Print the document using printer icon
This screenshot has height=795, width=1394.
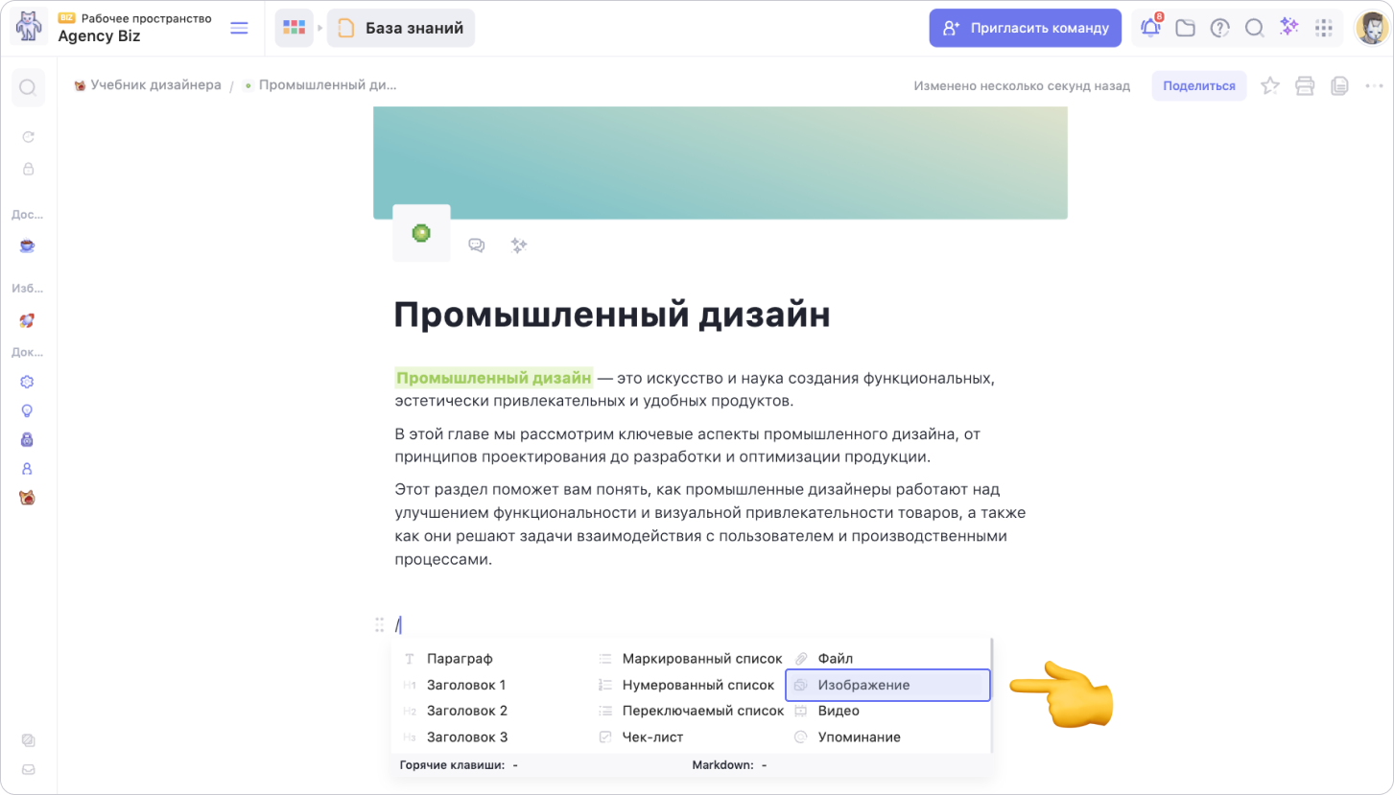[x=1305, y=85]
